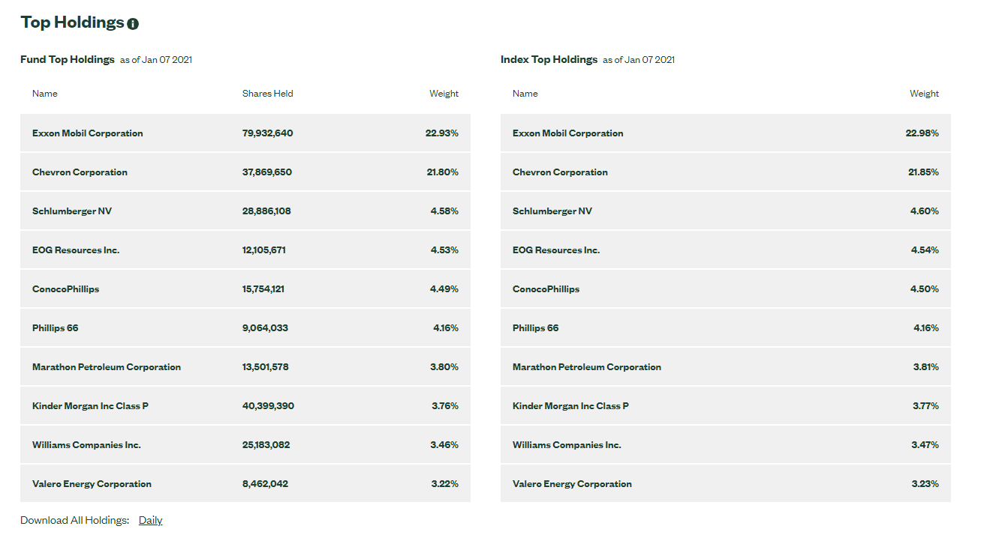Select Marathon Petroleum Corporation in the fund table

[107, 367]
